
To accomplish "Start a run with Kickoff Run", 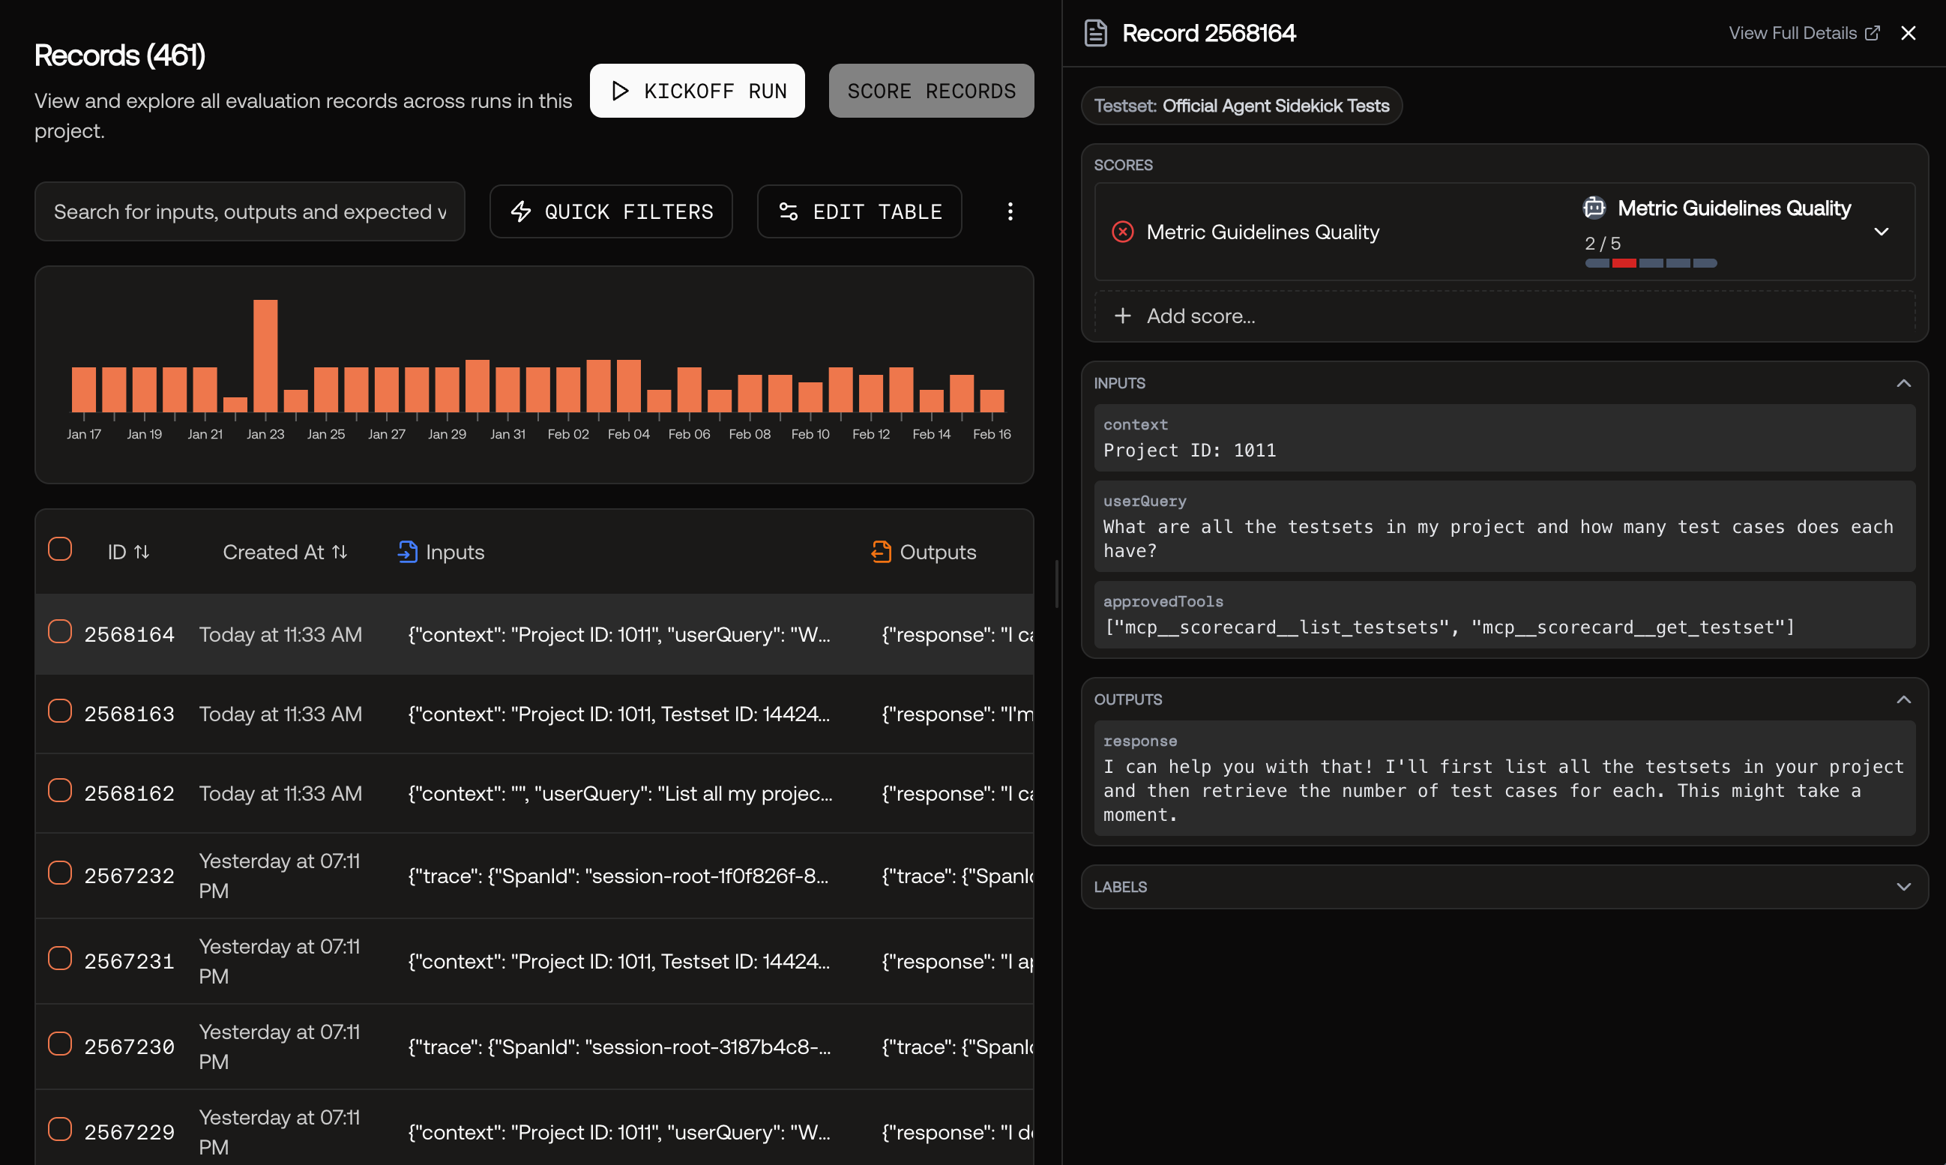I will (x=697, y=90).
